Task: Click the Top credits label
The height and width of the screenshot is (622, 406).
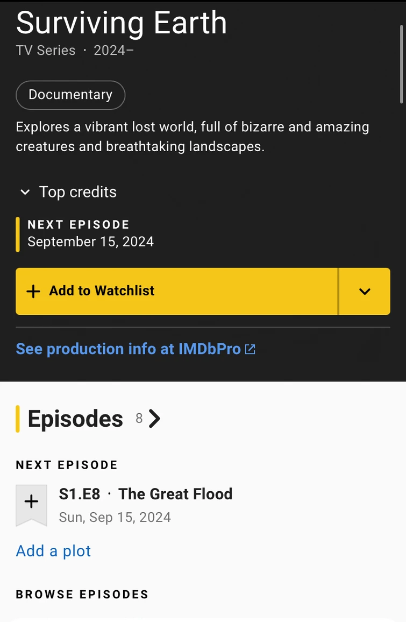Action: 78,192
